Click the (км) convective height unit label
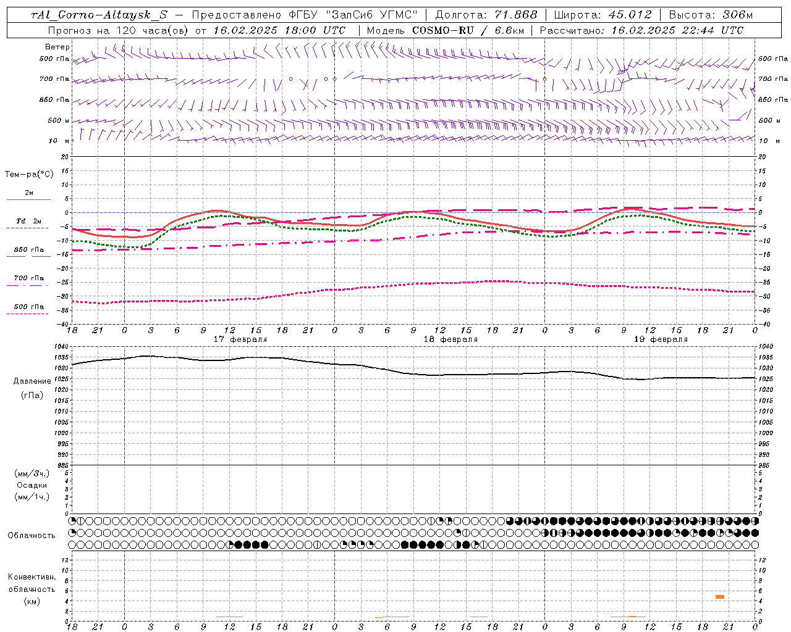This screenshot has width=791, height=632. [x=32, y=601]
